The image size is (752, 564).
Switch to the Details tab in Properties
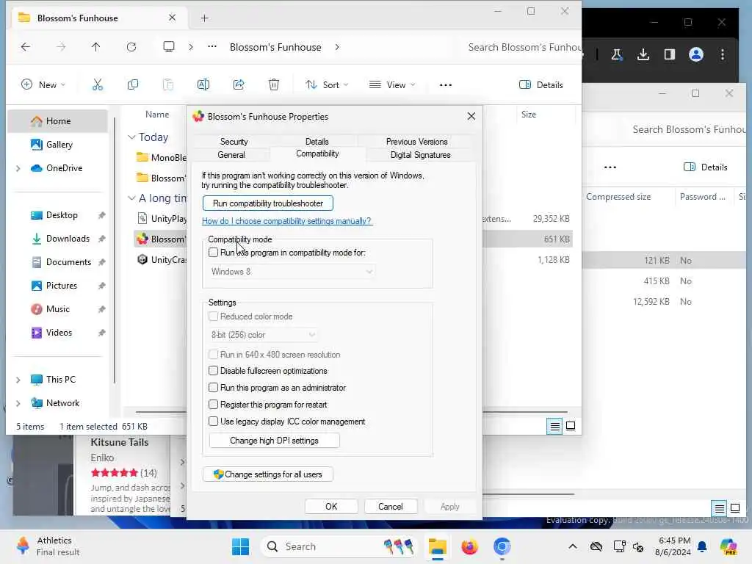coord(317,142)
